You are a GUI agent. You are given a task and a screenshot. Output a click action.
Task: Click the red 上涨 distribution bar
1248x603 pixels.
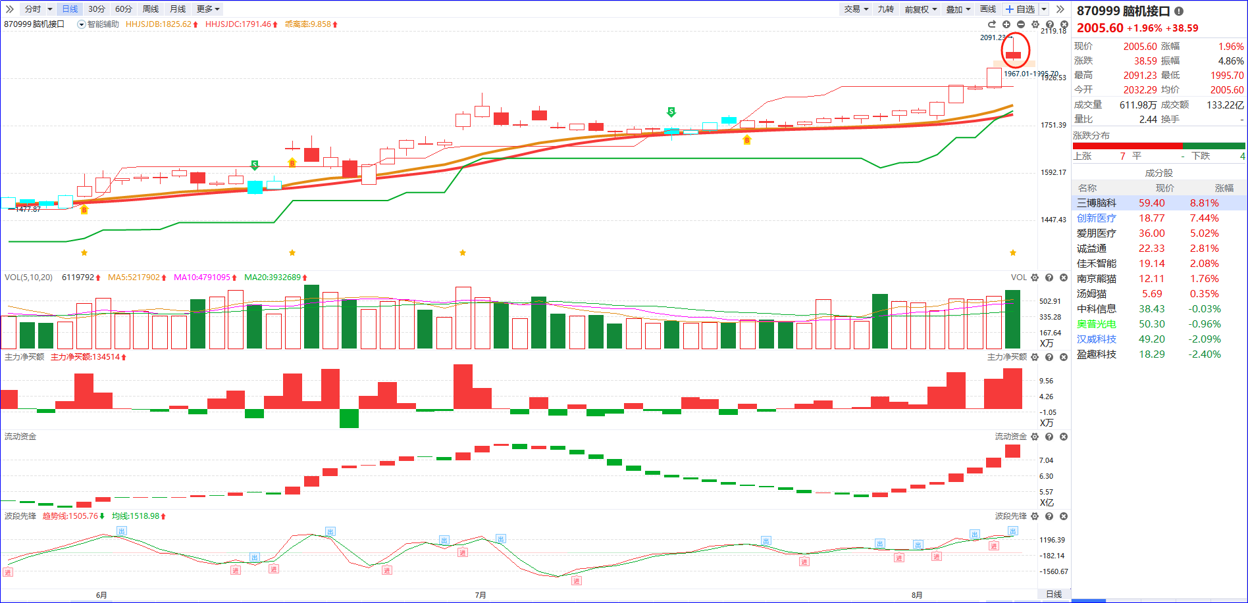(1128, 146)
